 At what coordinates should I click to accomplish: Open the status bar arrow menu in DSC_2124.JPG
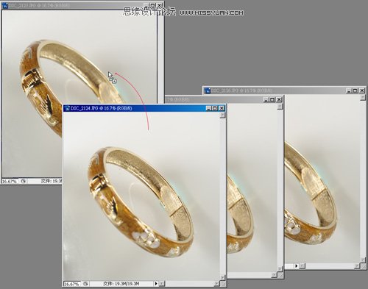tap(156, 284)
